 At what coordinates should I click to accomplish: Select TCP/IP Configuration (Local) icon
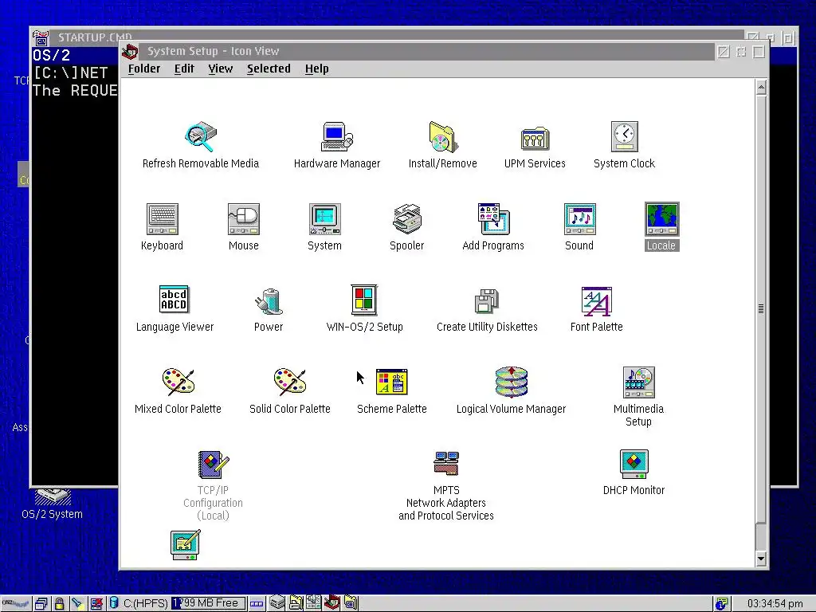pos(214,465)
